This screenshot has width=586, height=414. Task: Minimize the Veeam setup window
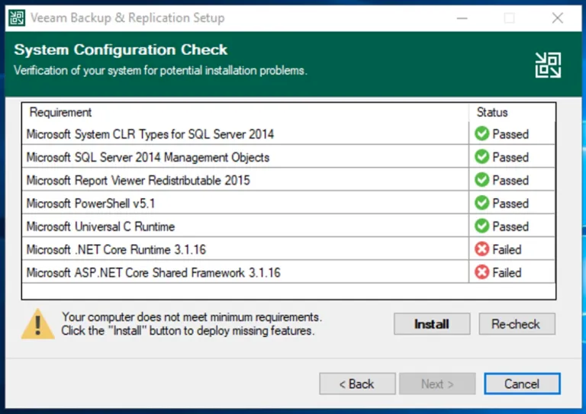coord(462,18)
